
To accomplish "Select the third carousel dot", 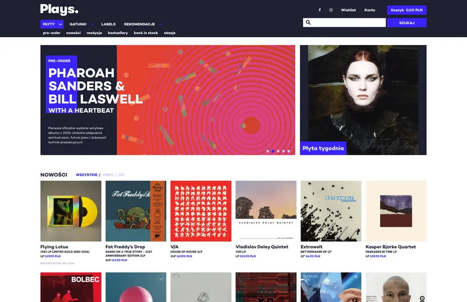I will [278, 151].
